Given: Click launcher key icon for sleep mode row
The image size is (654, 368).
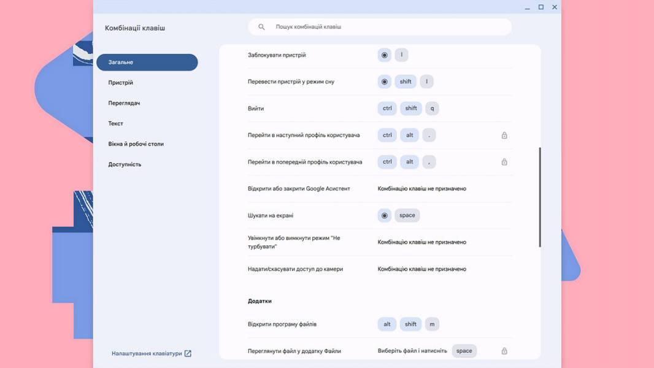Looking at the screenshot, I should pyautogui.click(x=385, y=82).
